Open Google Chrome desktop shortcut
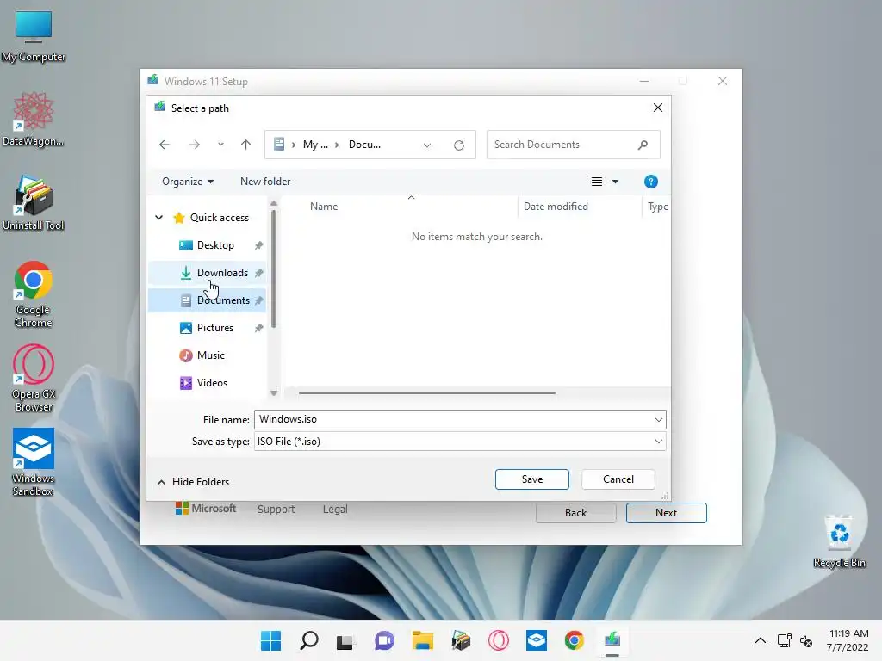The height and width of the screenshot is (661, 882). coord(34,294)
